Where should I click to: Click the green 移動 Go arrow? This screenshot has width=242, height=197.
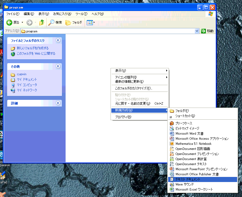(x=203, y=31)
